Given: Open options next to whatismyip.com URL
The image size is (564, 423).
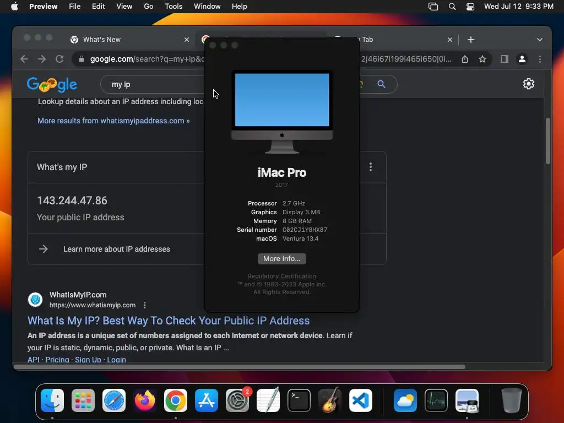Looking at the screenshot, I should [145, 305].
